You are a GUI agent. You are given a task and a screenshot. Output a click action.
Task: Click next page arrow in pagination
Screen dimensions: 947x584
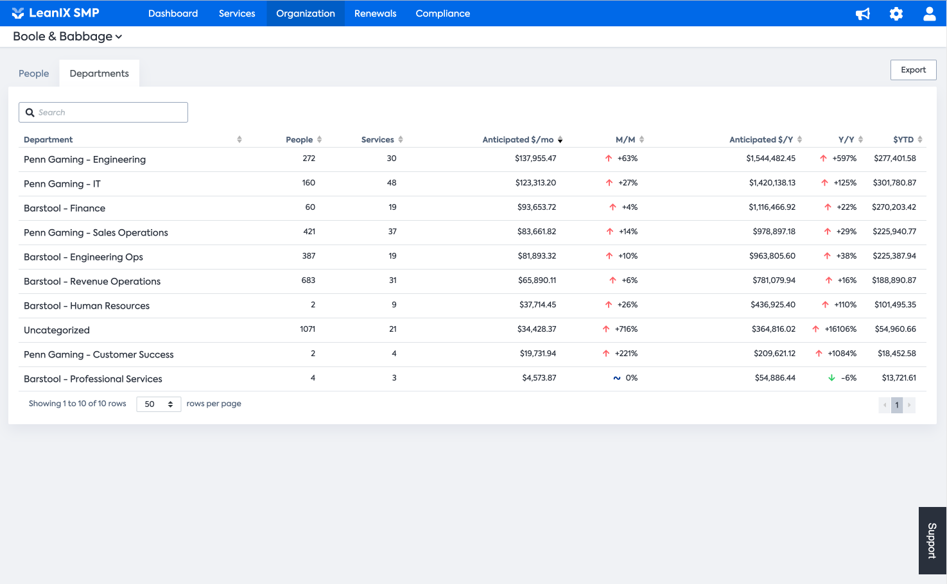point(909,405)
